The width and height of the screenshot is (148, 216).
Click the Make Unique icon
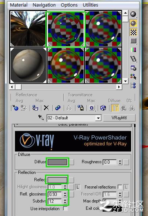click(x=69, y=108)
